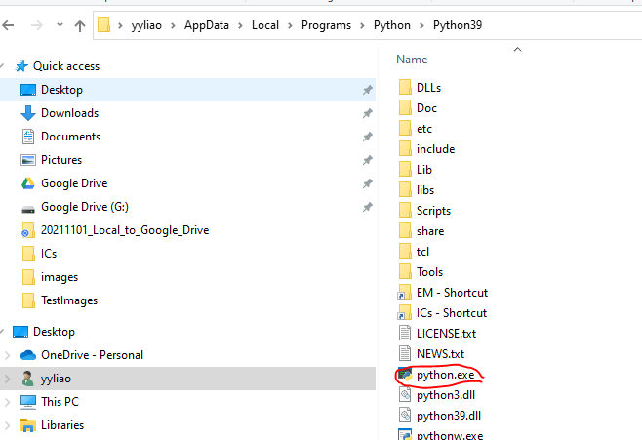Click the Up one level arrow
The height and width of the screenshot is (440, 642).
(x=79, y=24)
